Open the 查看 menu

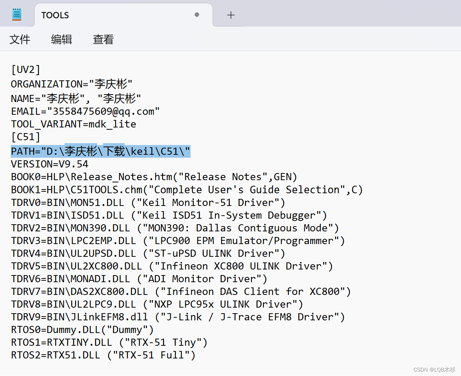click(103, 39)
